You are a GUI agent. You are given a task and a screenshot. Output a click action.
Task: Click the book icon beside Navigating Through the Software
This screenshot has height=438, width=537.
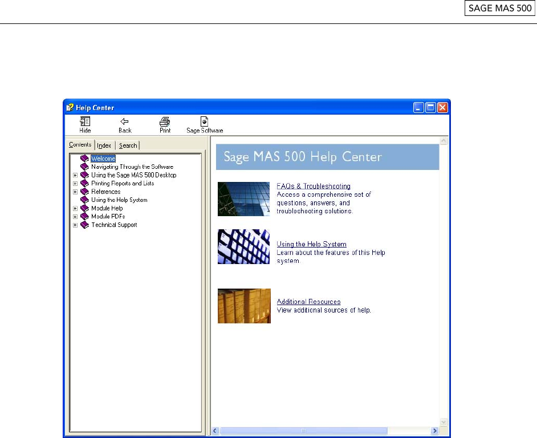[x=84, y=167]
